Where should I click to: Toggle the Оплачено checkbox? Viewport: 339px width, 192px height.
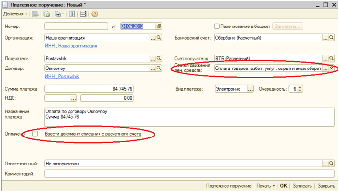[x=35, y=134]
